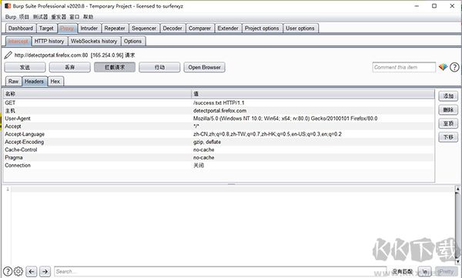
Task: Open the 项目 menu
Action: point(24,17)
